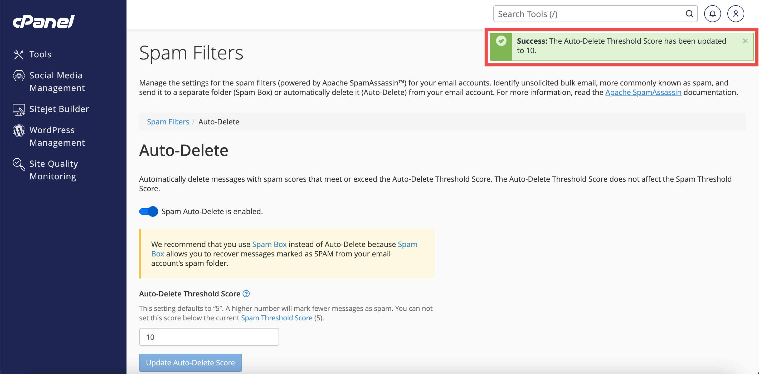Viewport: 759px width, 374px height.
Task: Click the Update Auto-Delete Score button
Action: 190,362
